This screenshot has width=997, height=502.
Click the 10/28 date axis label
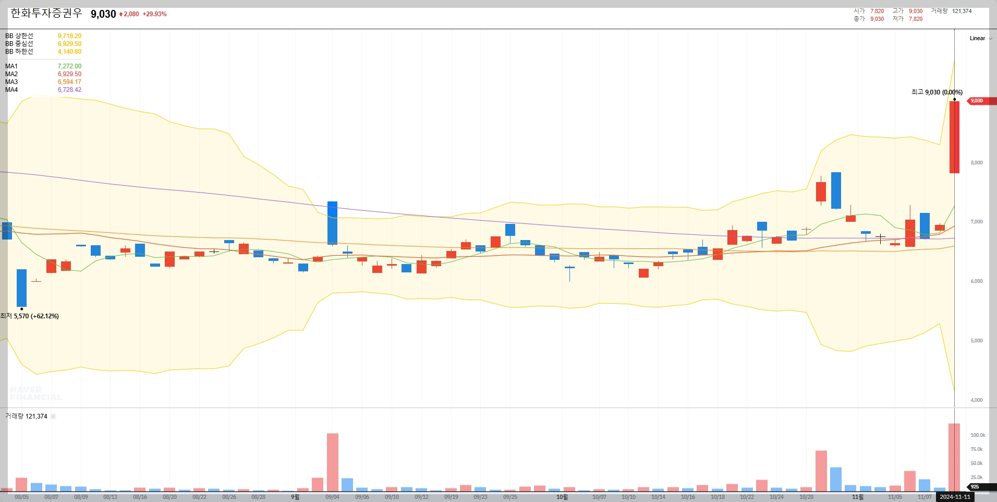(x=806, y=497)
